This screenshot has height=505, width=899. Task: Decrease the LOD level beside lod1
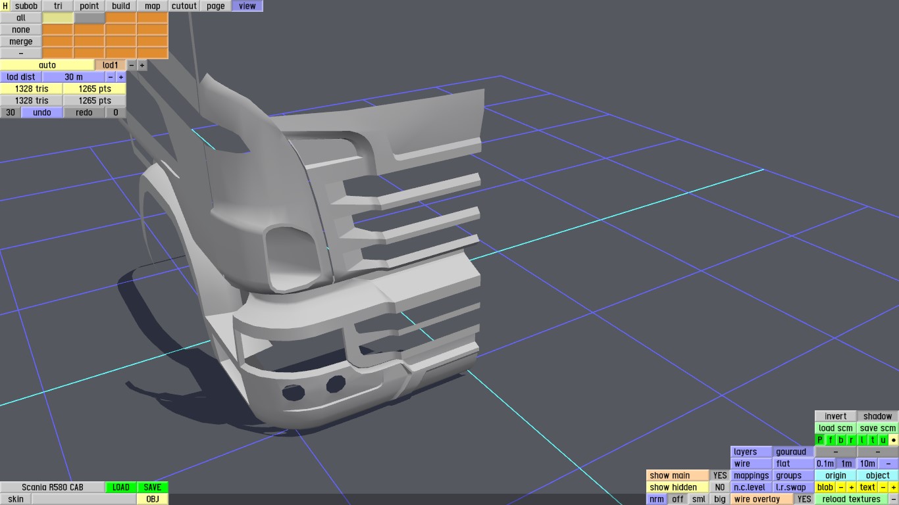click(x=132, y=65)
